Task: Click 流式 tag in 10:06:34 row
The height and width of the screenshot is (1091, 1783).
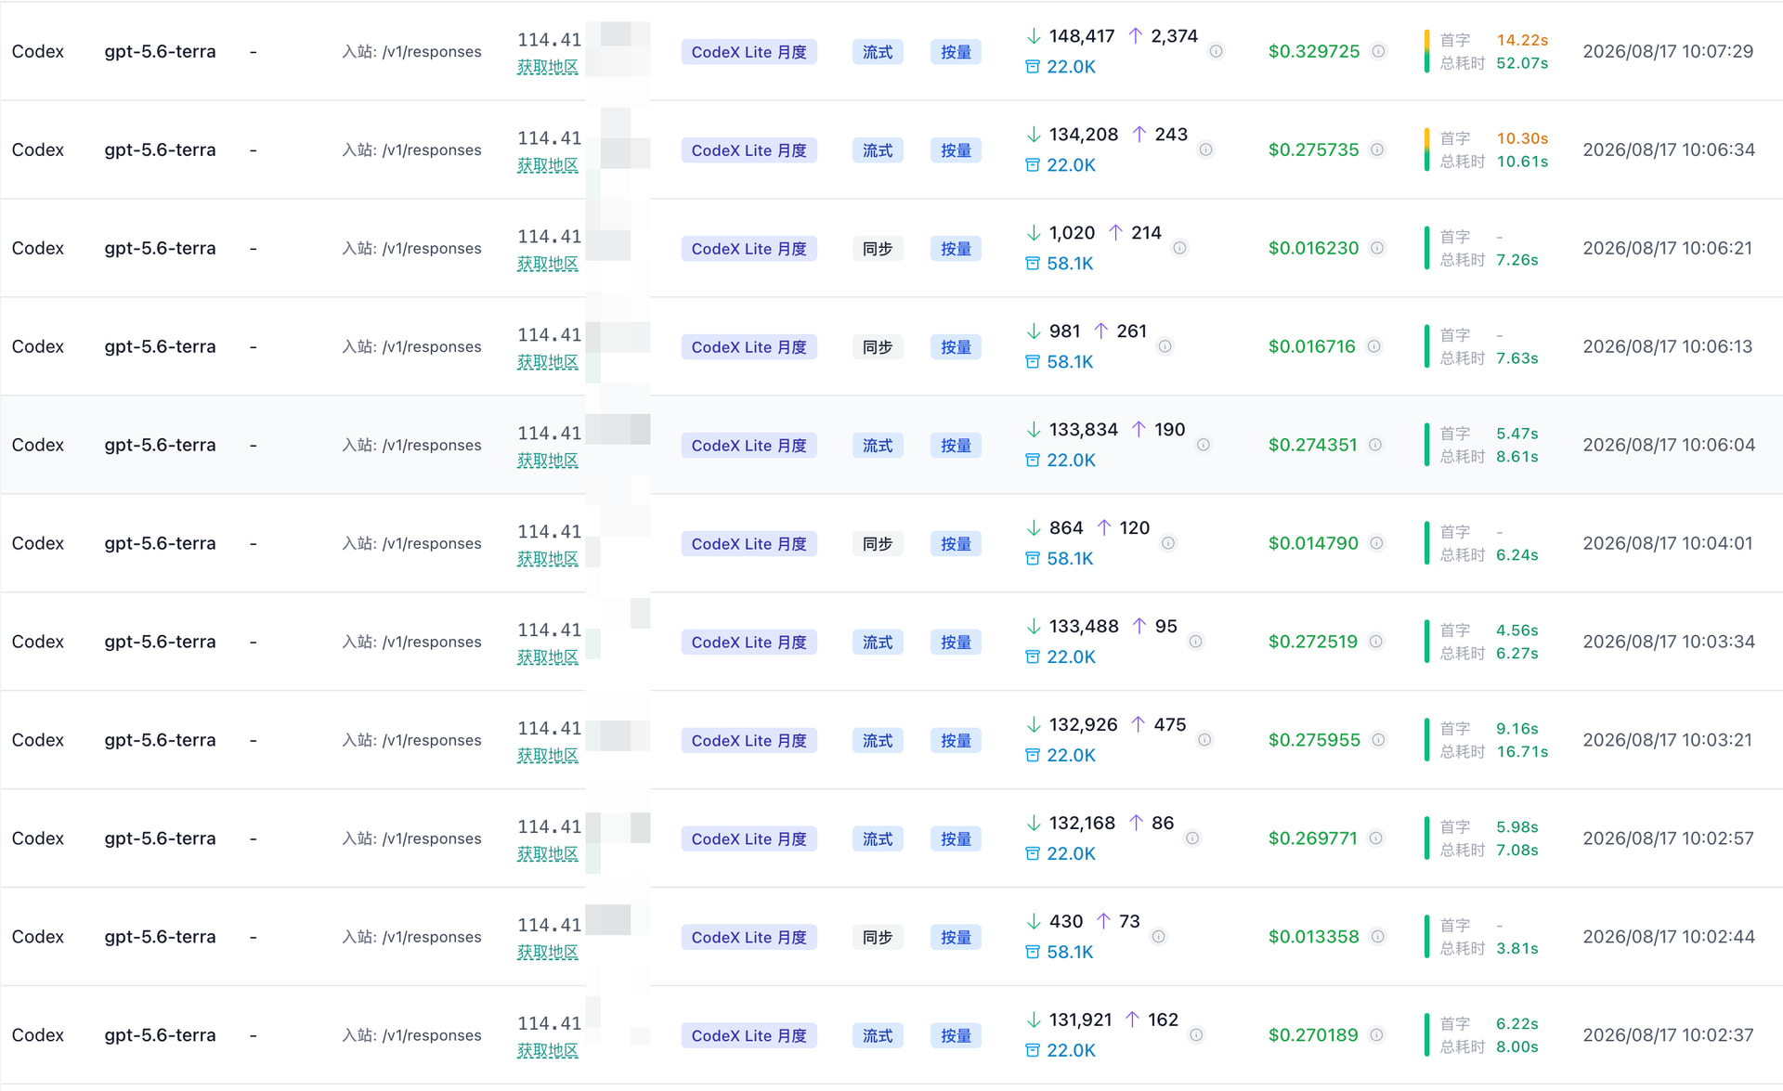Action: tap(878, 150)
